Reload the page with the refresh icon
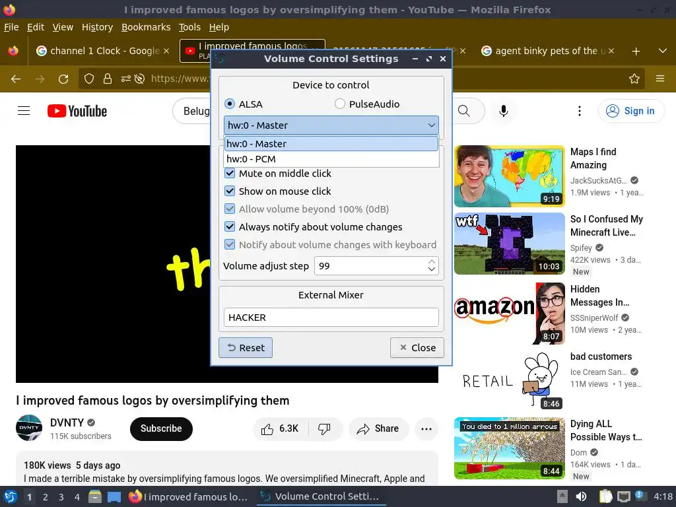Viewport: 676px width, 507px height. [63, 79]
